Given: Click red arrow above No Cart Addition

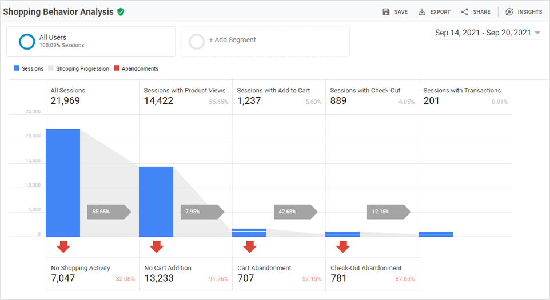Looking at the screenshot, I should (x=156, y=246).
